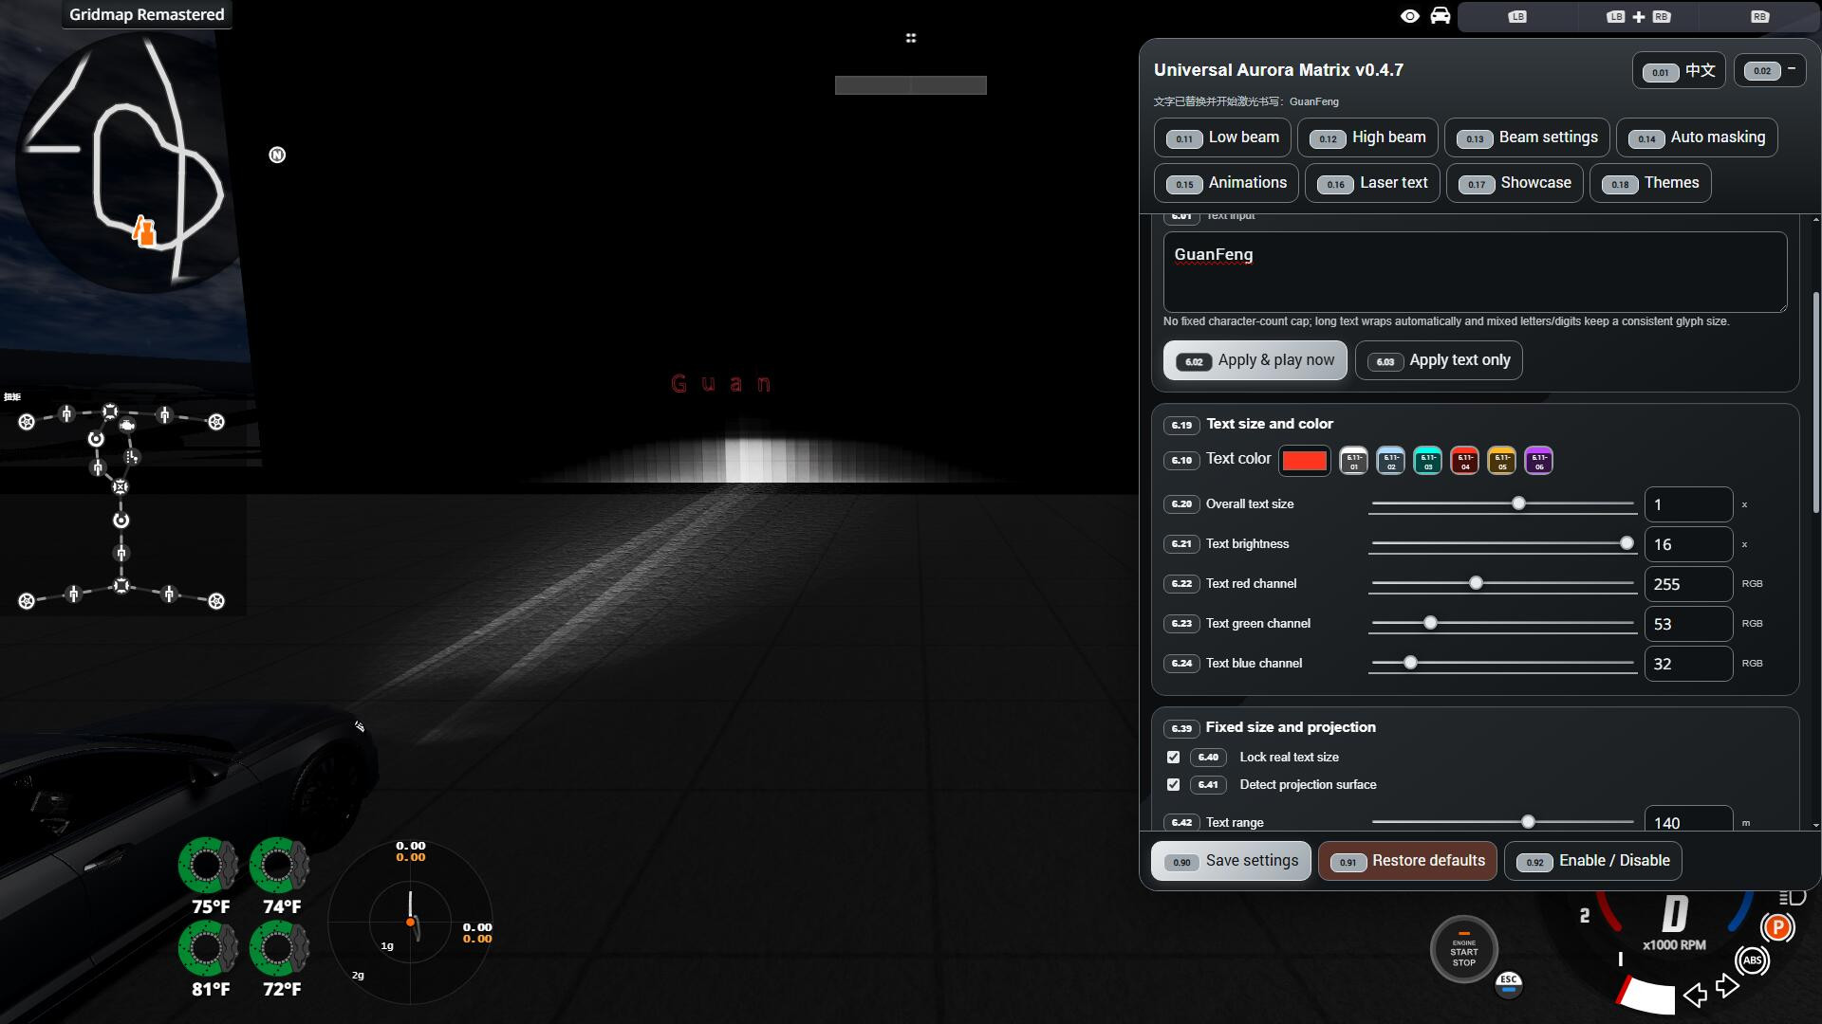Image resolution: width=1822 pixels, height=1024 pixels.
Task: Pick cyan color preset 6.11-03
Action: coord(1428,461)
